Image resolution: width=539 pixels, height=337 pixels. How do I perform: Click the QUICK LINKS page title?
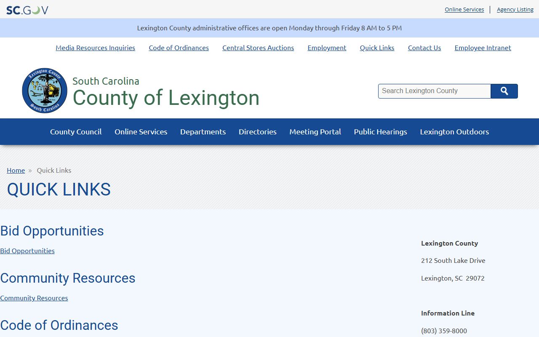coord(59,190)
